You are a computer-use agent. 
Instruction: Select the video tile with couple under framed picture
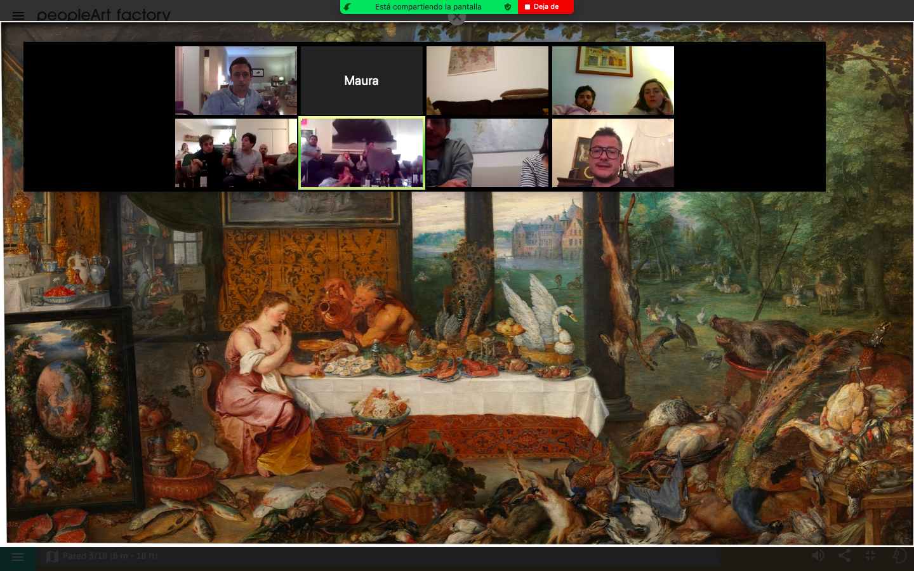tap(613, 81)
